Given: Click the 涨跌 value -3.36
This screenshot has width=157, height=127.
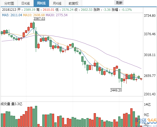Looking at the screenshot, I should (x=107, y=10).
